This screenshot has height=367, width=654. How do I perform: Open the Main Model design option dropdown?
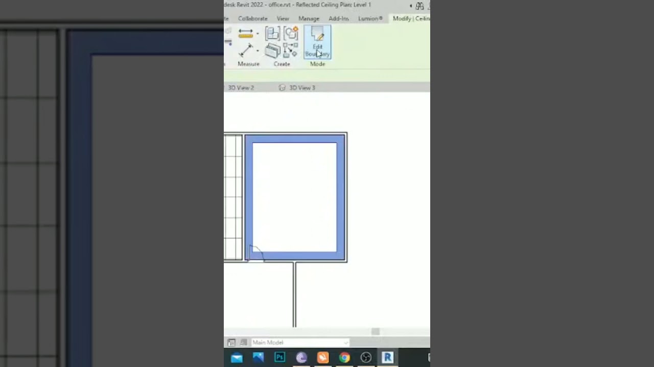pos(299,343)
